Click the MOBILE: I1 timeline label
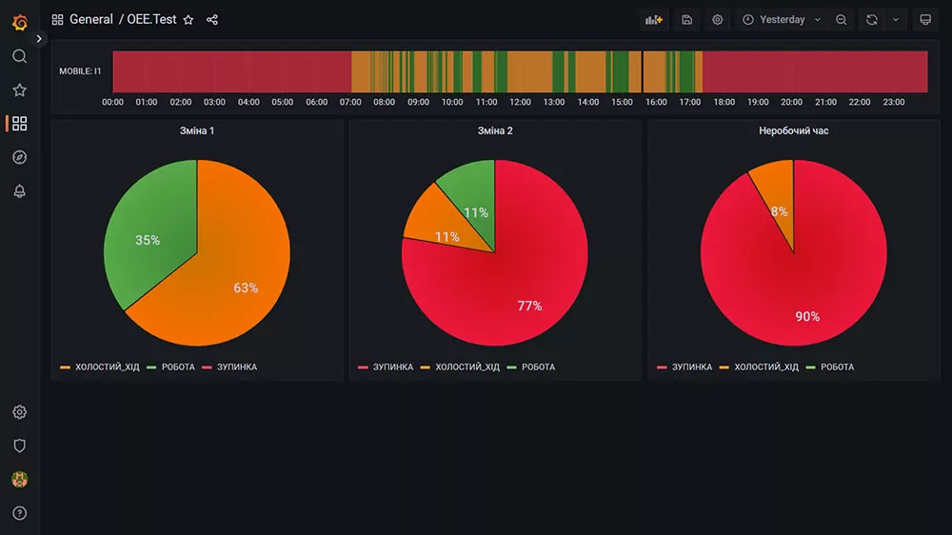This screenshot has width=952, height=535. pyautogui.click(x=80, y=71)
